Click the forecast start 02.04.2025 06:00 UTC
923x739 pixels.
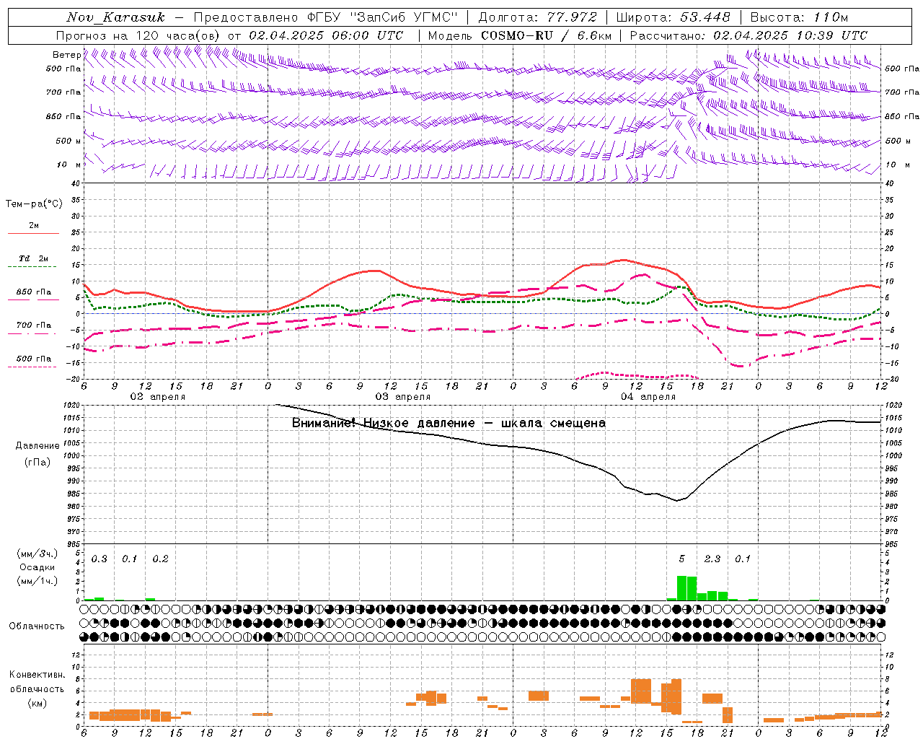click(326, 35)
